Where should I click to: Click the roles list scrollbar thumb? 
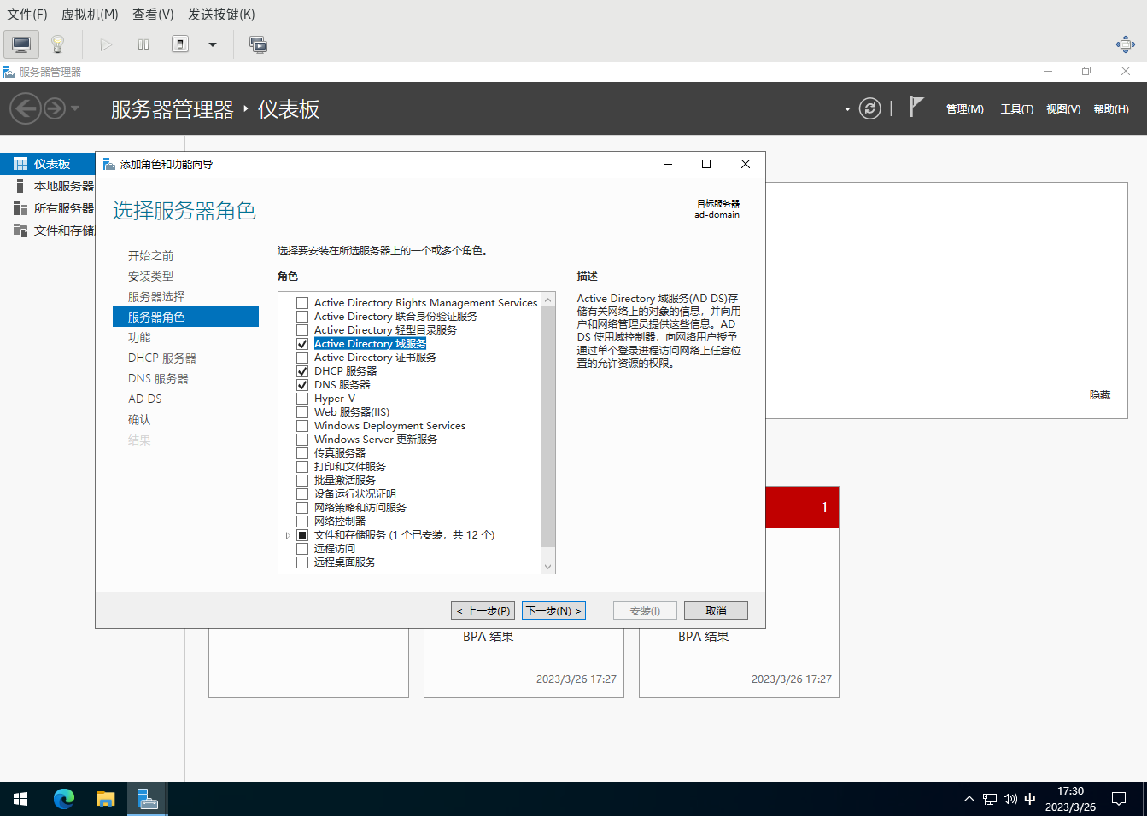[548, 427]
